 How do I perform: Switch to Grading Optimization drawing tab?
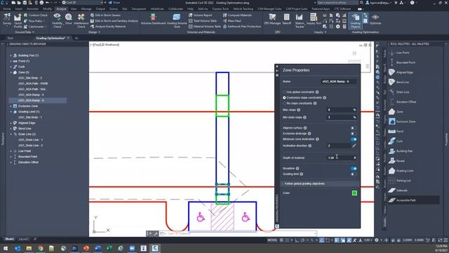tap(51, 38)
